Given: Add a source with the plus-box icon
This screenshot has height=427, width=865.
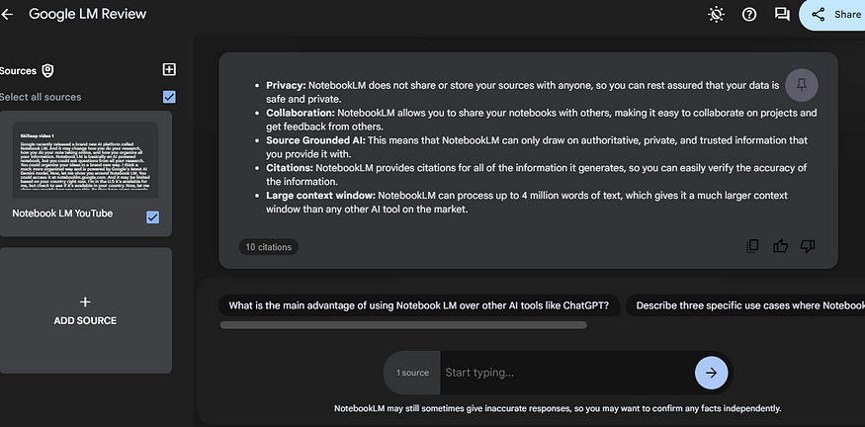Looking at the screenshot, I should (169, 69).
